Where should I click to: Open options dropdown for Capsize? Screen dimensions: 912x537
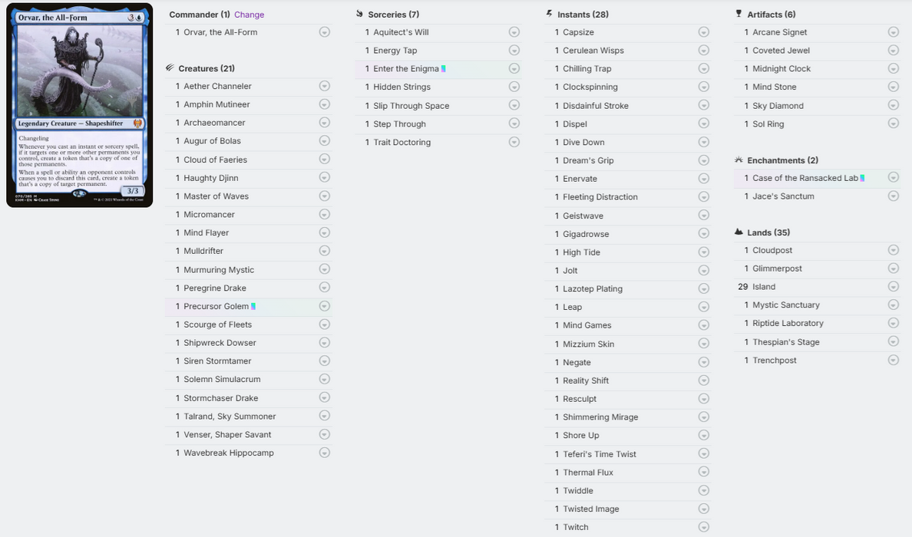704,32
